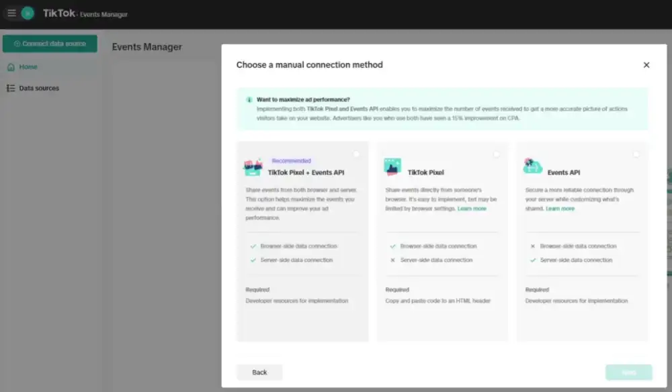The width and height of the screenshot is (672, 392).
Task: Click the Recommended label
Action: [292, 161]
